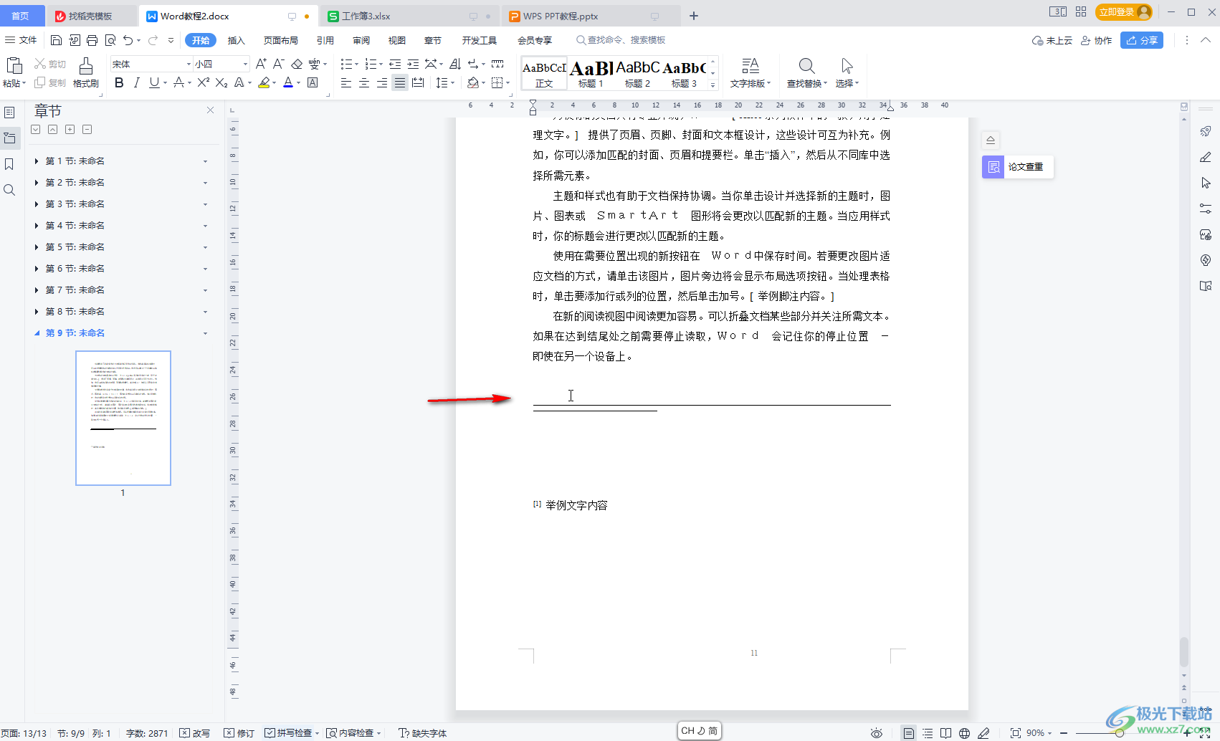The width and height of the screenshot is (1220, 741).
Task: Click the Print icon in quick toolbar
Action: 92,40
